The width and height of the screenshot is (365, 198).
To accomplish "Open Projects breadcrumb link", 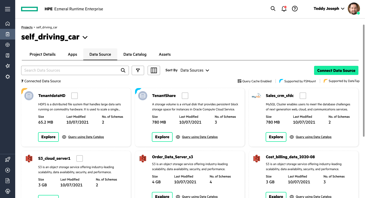I will 27,27.
